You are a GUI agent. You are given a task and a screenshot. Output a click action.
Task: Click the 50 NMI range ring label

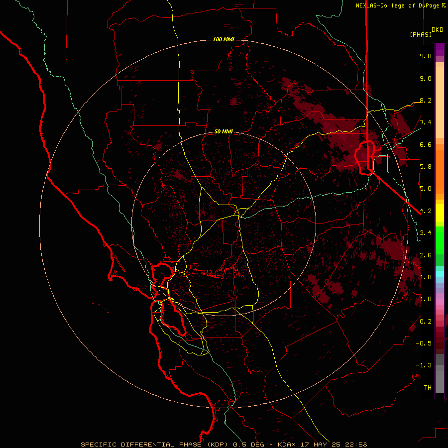(224, 131)
